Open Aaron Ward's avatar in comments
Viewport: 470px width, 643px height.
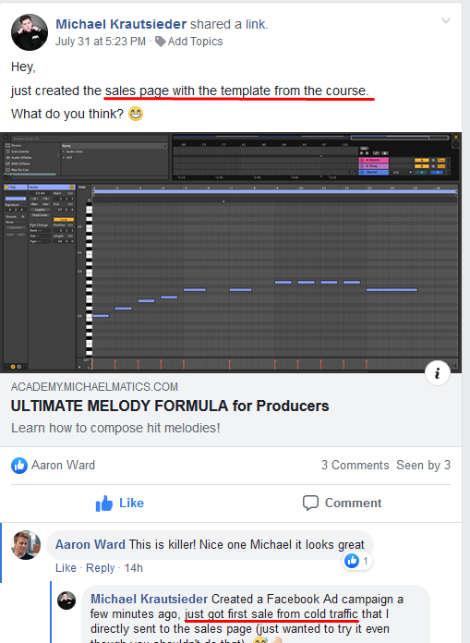tap(26, 545)
